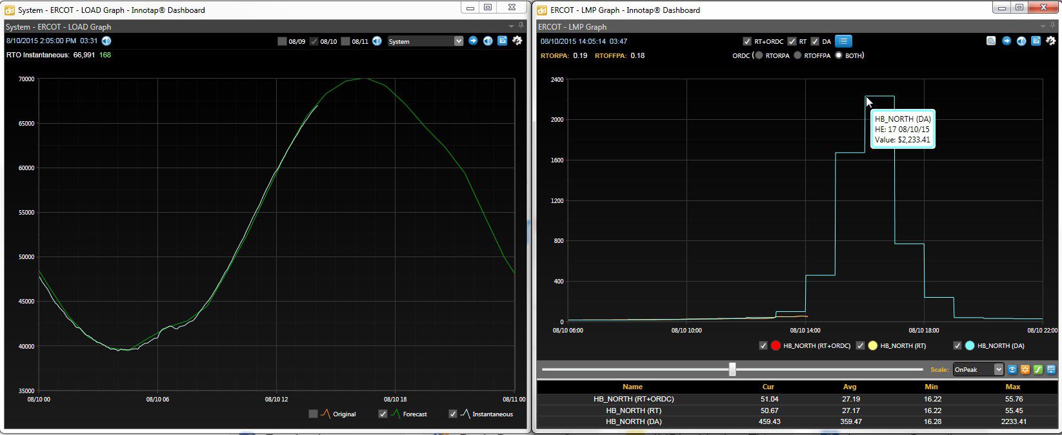Click the pin icon on the LOAD Graph panel header

coord(521,26)
